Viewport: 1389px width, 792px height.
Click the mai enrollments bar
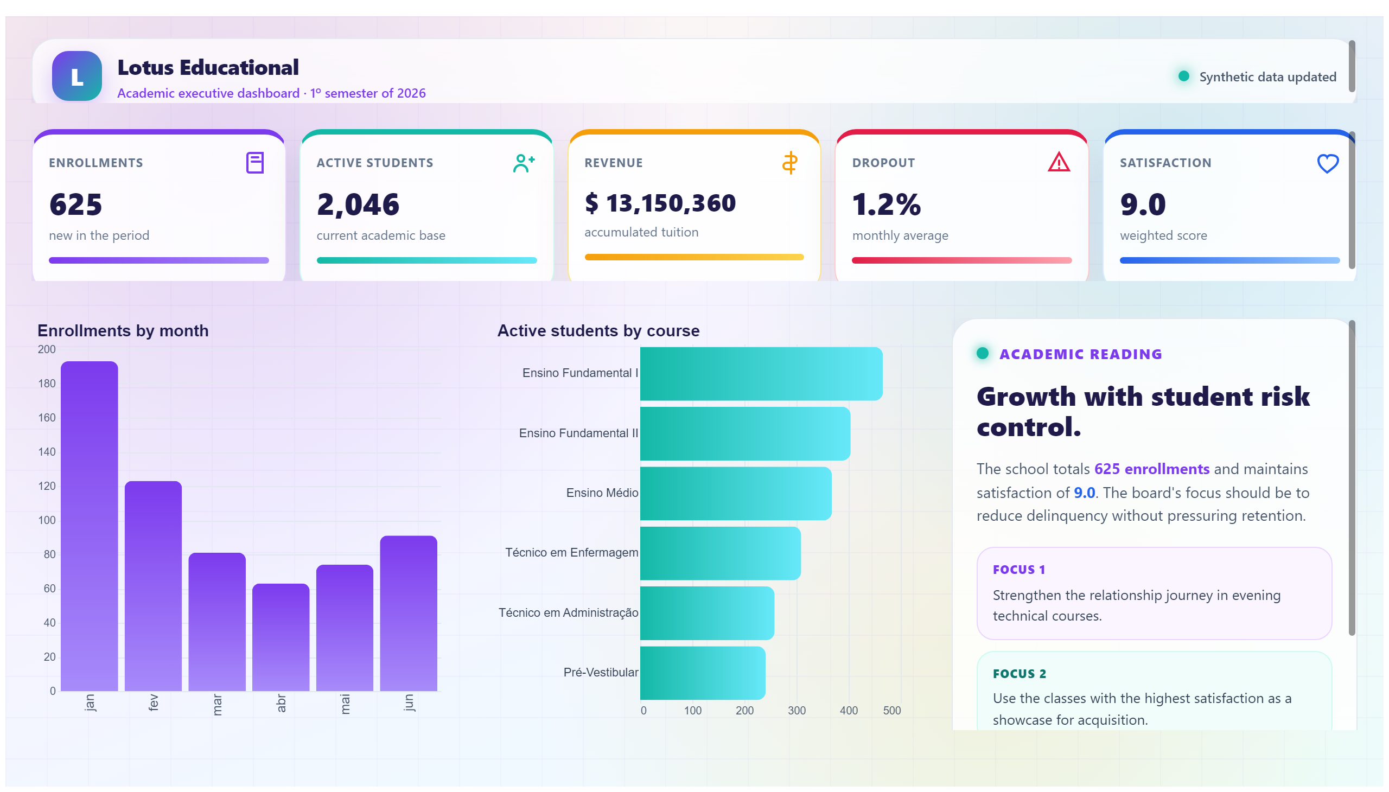tap(345, 628)
